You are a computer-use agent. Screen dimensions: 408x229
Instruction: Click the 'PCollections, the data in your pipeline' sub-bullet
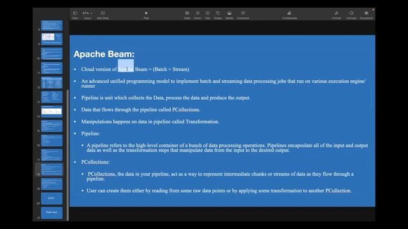coord(220,176)
